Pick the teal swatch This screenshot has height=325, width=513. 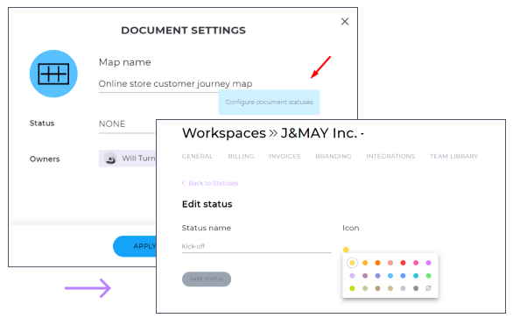point(416,276)
